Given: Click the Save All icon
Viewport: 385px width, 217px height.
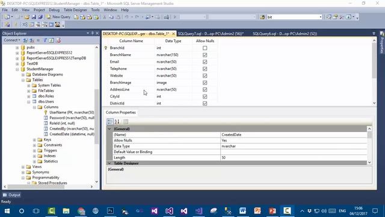Looking at the screenshot, I should coord(40,17).
